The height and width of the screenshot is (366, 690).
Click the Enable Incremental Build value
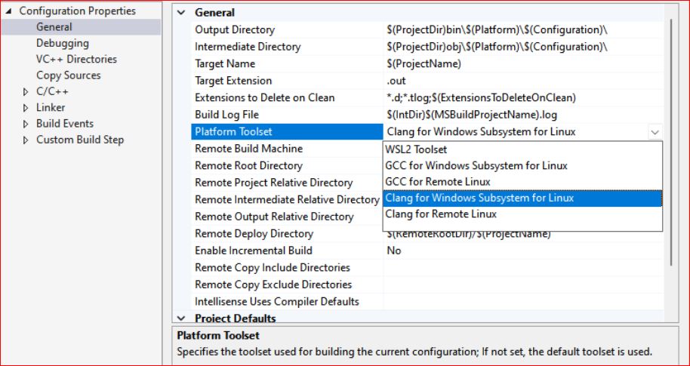pos(523,251)
